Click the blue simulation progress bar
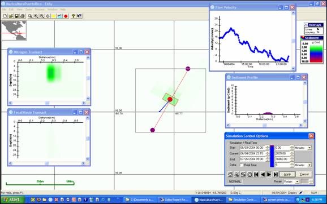This screenshot has width=327, height=204. 272,156
